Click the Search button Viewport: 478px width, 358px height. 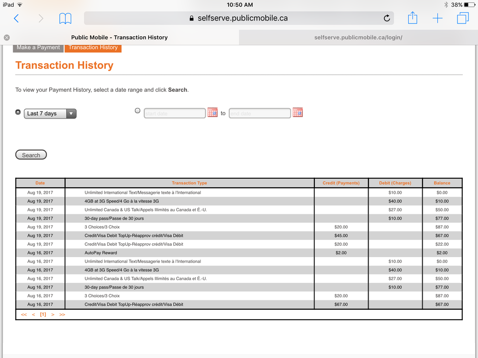[31, 155]
